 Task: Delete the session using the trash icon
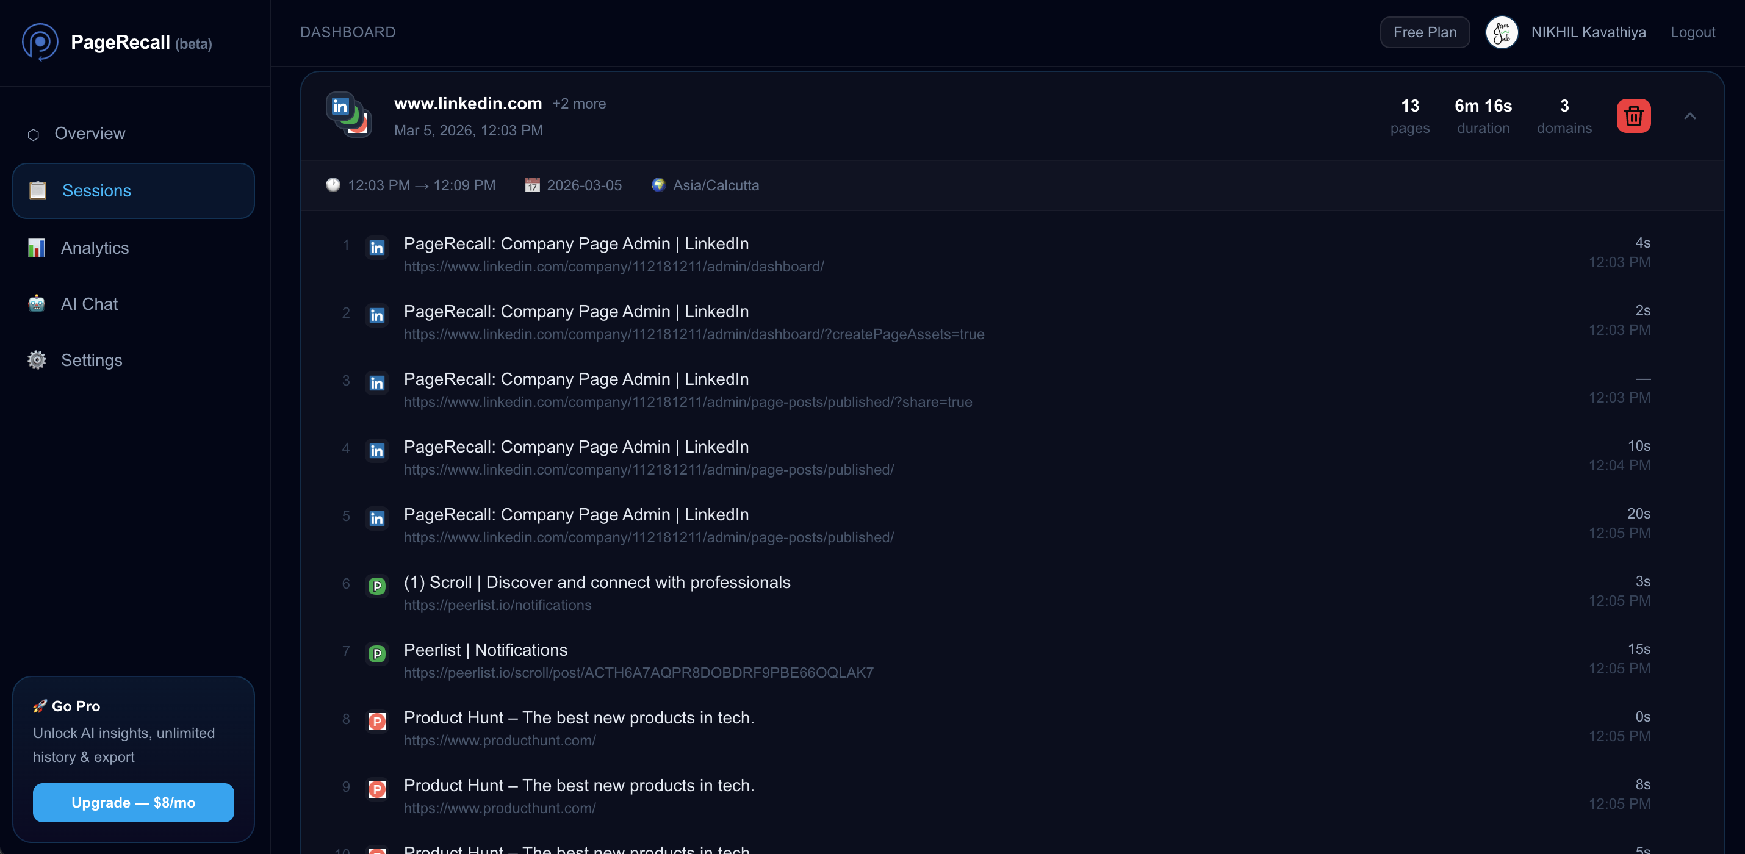click(x=1633, y=116)
